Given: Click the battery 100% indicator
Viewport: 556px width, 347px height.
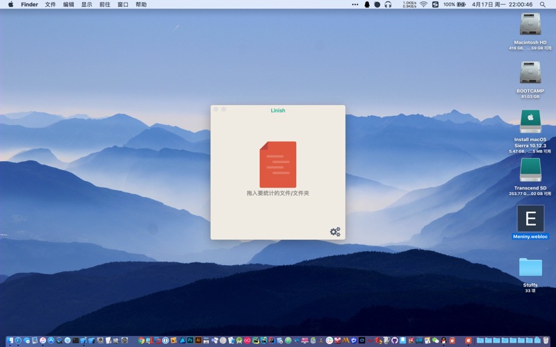Looking at the screenshot, I should click(x=455, y=4).
